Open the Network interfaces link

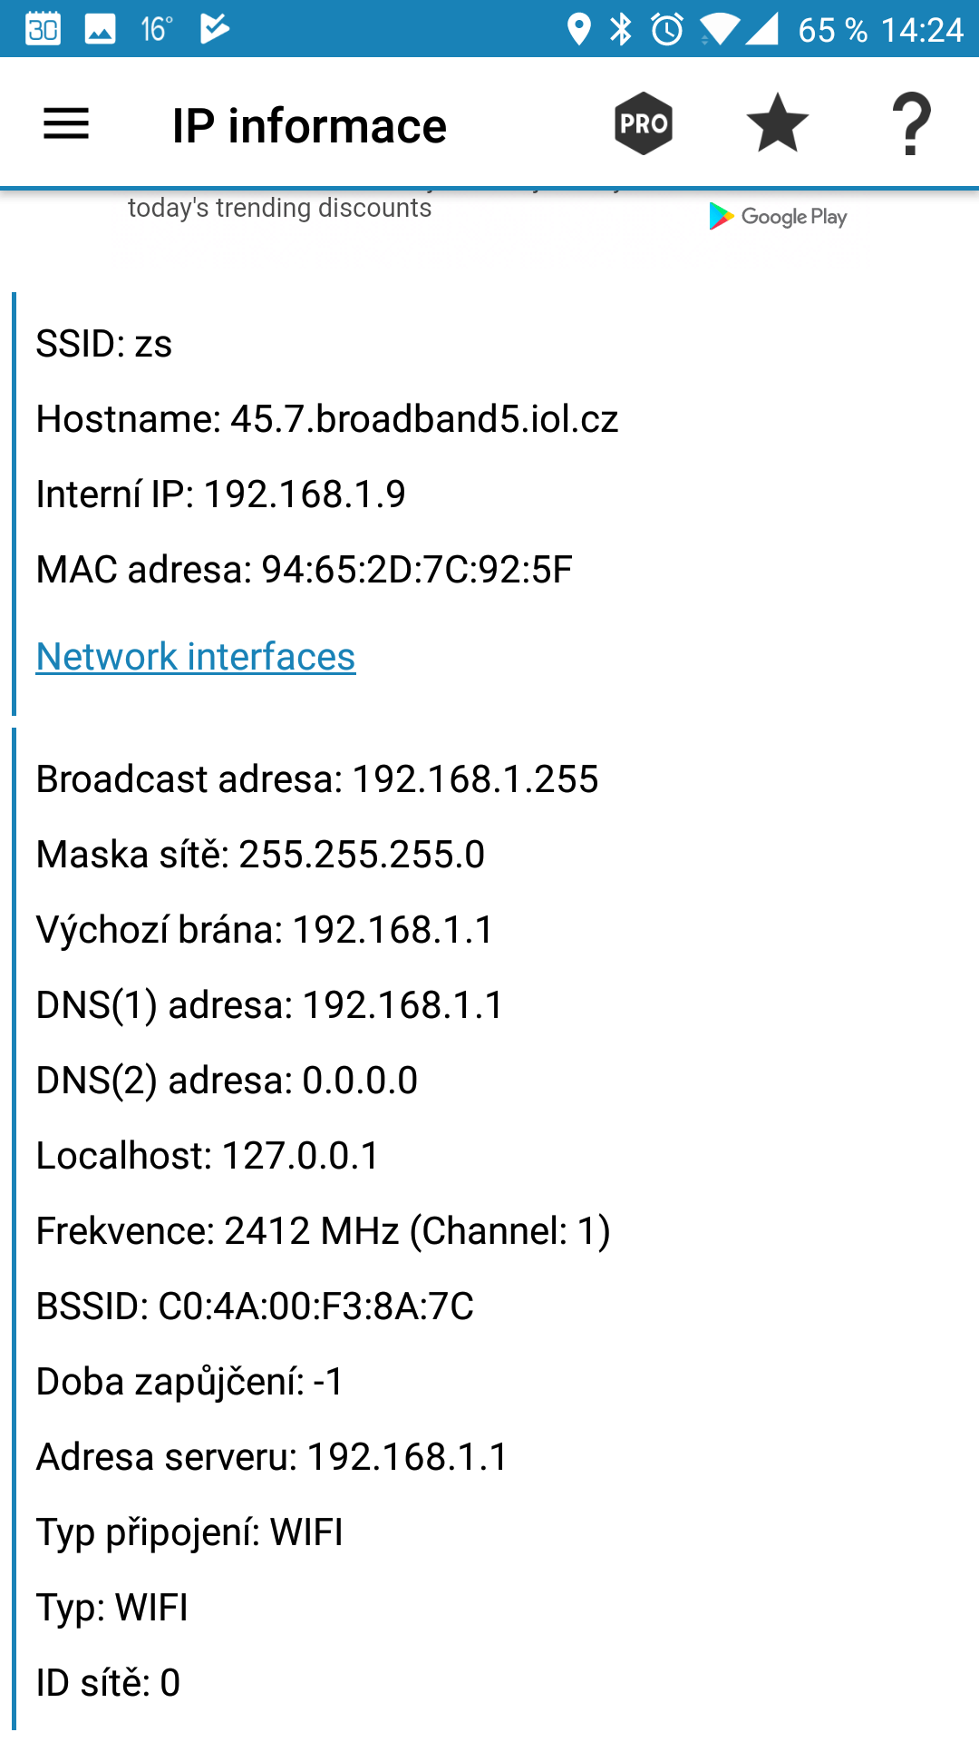pyautogui.click(x=196, y=656)
